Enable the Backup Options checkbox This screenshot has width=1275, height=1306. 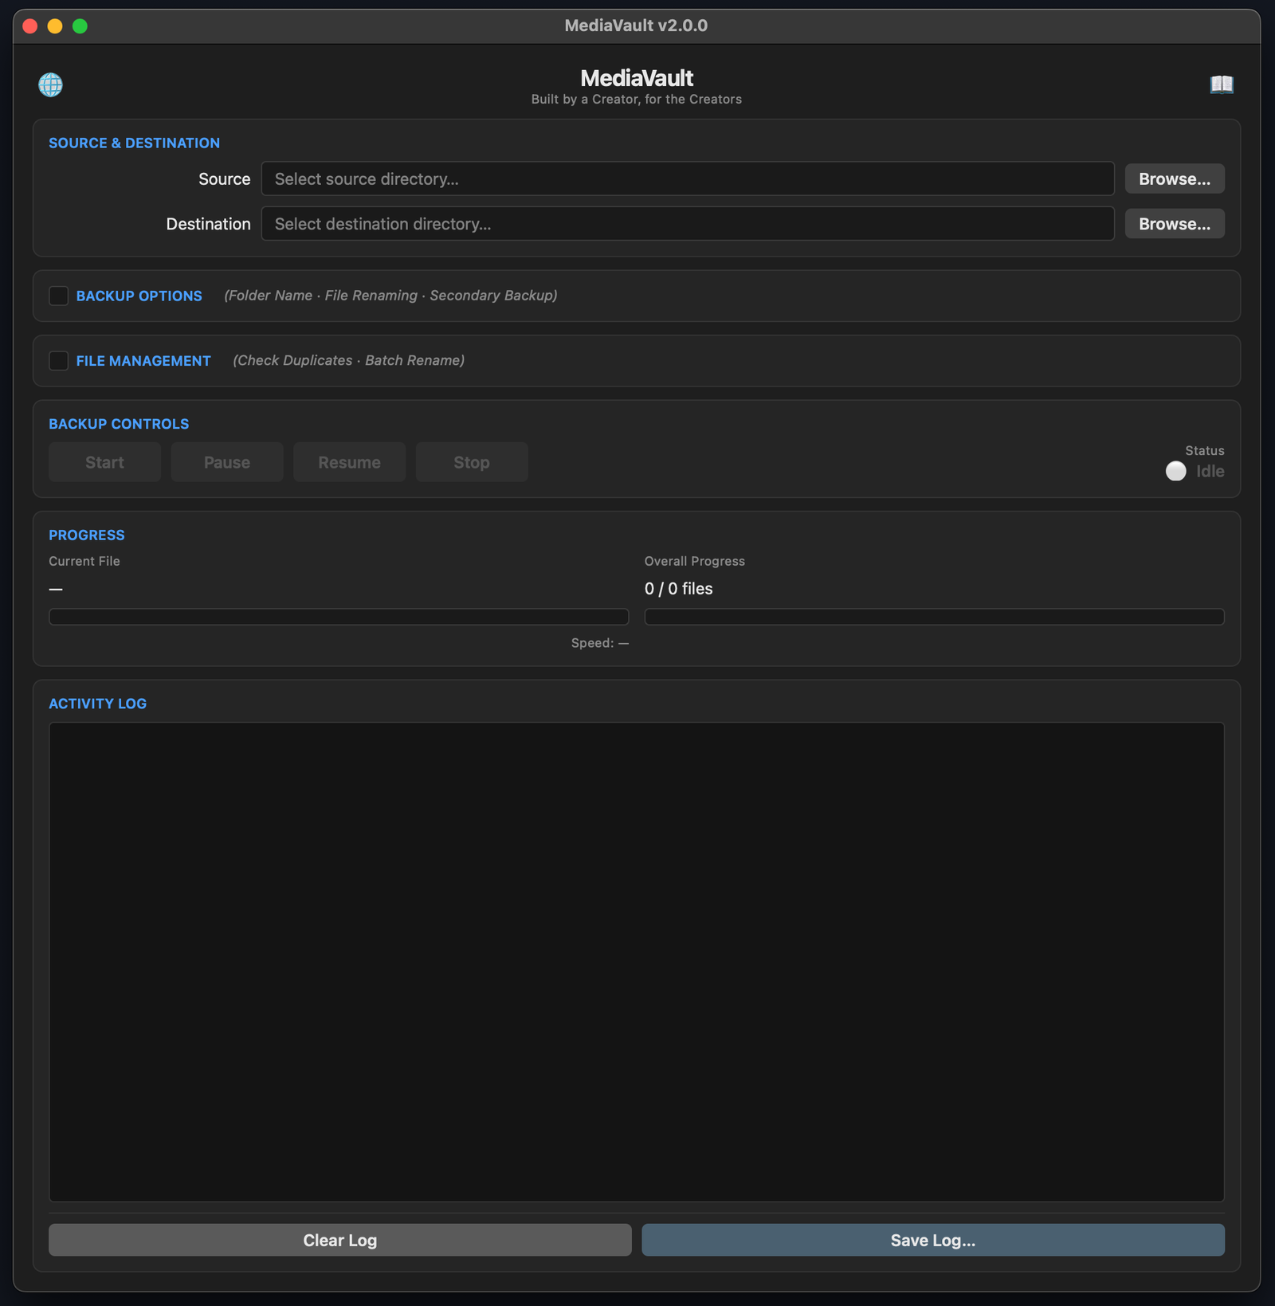pos(58,296)
